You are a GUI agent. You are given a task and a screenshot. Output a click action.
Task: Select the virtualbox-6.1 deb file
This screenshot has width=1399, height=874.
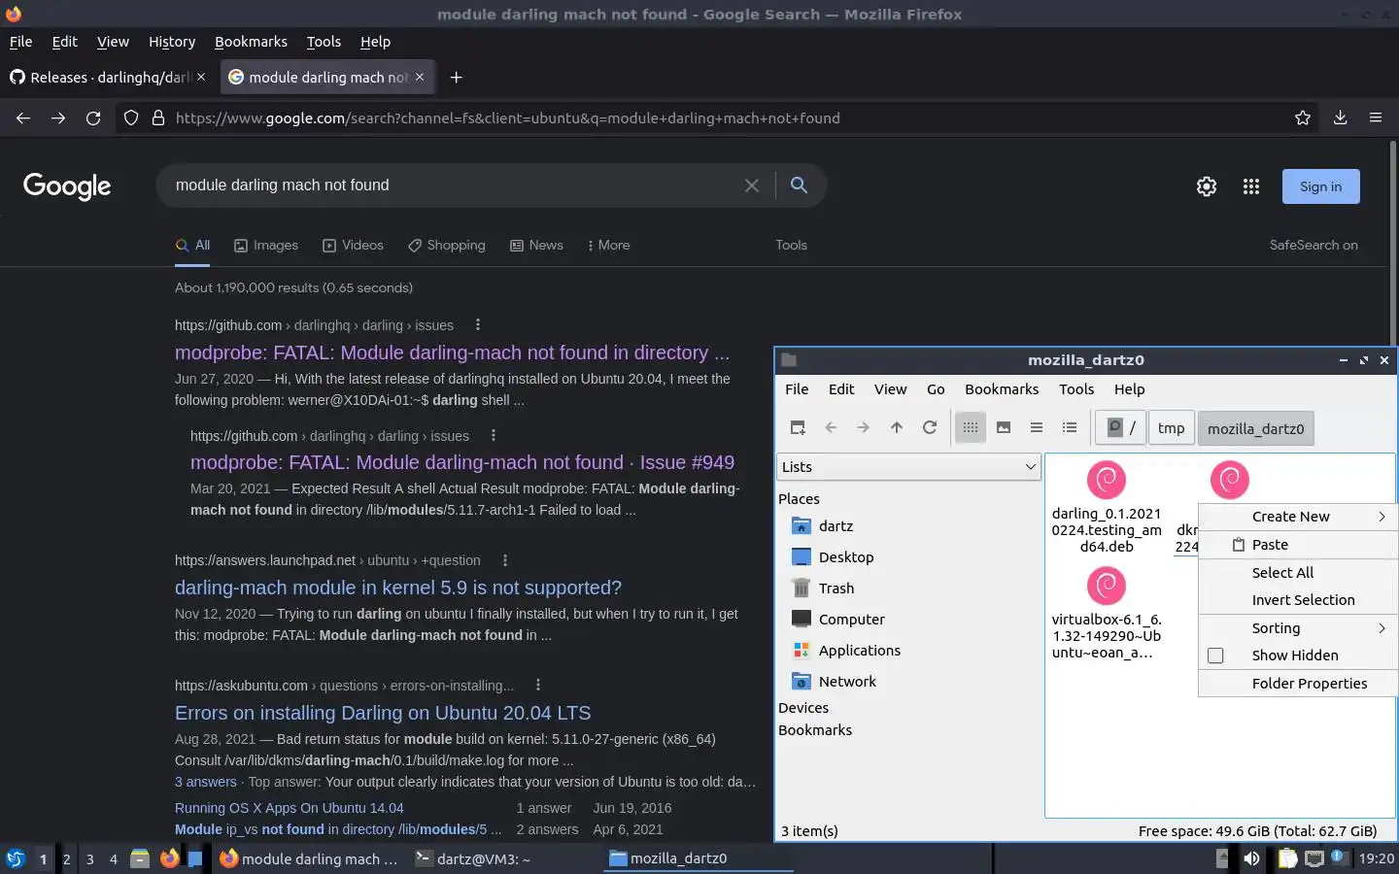(1107, 614)
